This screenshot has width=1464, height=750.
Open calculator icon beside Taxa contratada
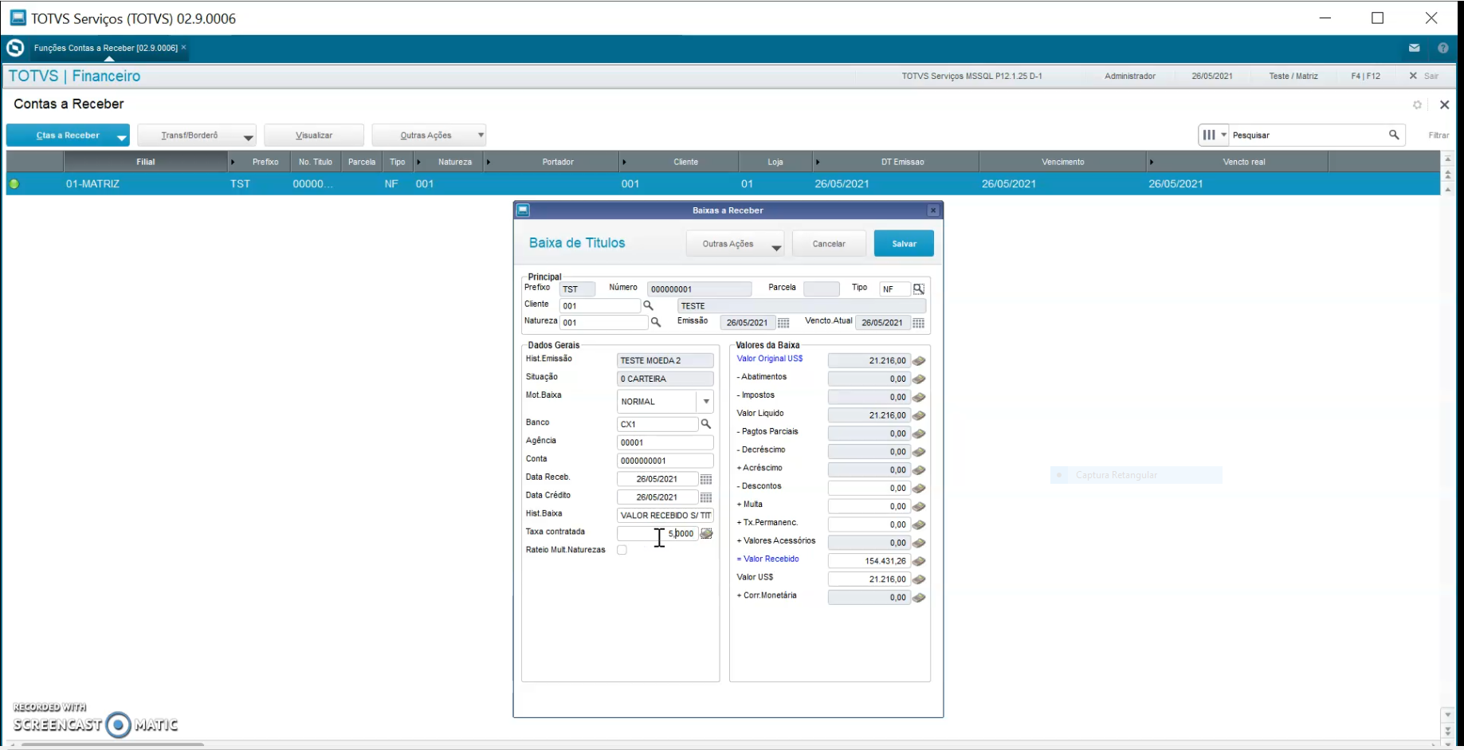pos(706,534)
